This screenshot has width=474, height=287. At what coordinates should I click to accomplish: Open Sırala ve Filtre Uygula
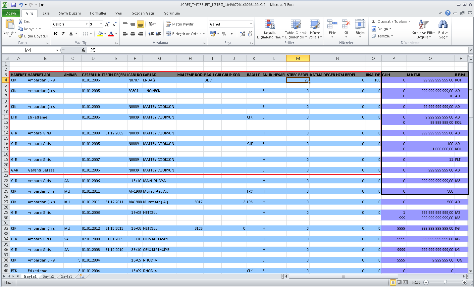click(x=424, y=29)
